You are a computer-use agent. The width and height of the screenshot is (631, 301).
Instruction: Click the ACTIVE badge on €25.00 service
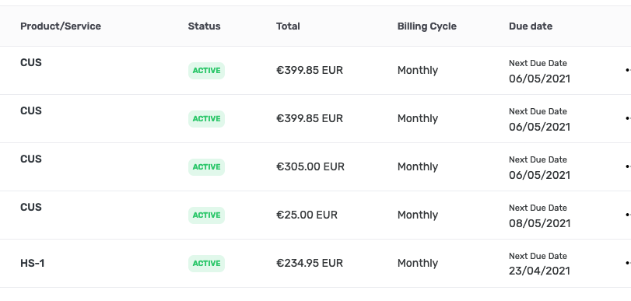[x=206, y=215]
